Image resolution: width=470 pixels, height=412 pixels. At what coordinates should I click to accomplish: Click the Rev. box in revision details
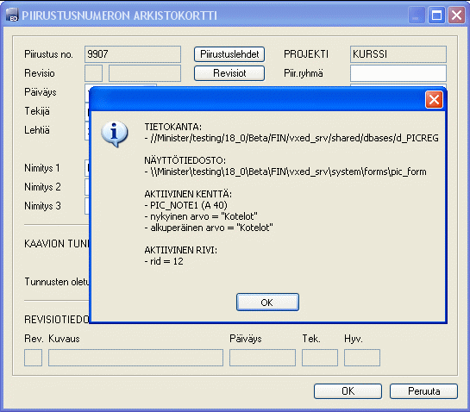[x=34, y=358]
